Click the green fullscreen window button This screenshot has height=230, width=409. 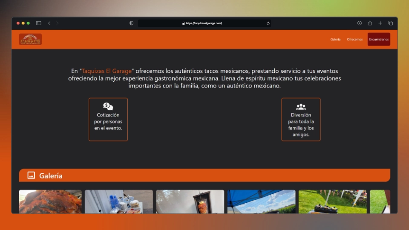(28, 23)
